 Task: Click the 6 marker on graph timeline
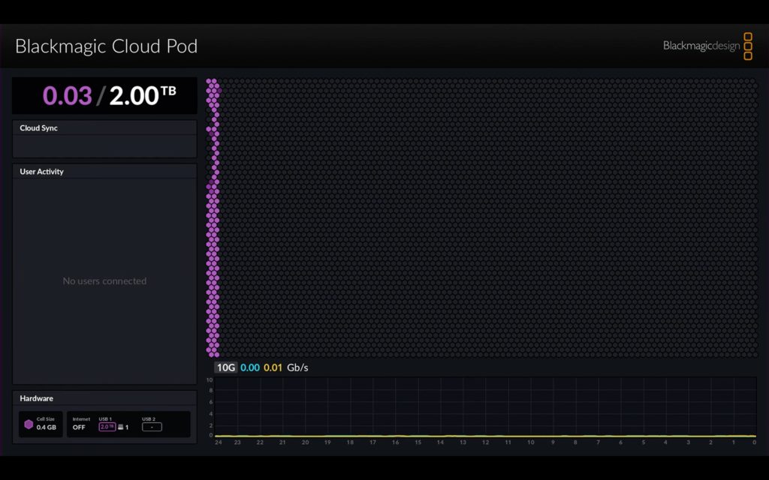620,442
